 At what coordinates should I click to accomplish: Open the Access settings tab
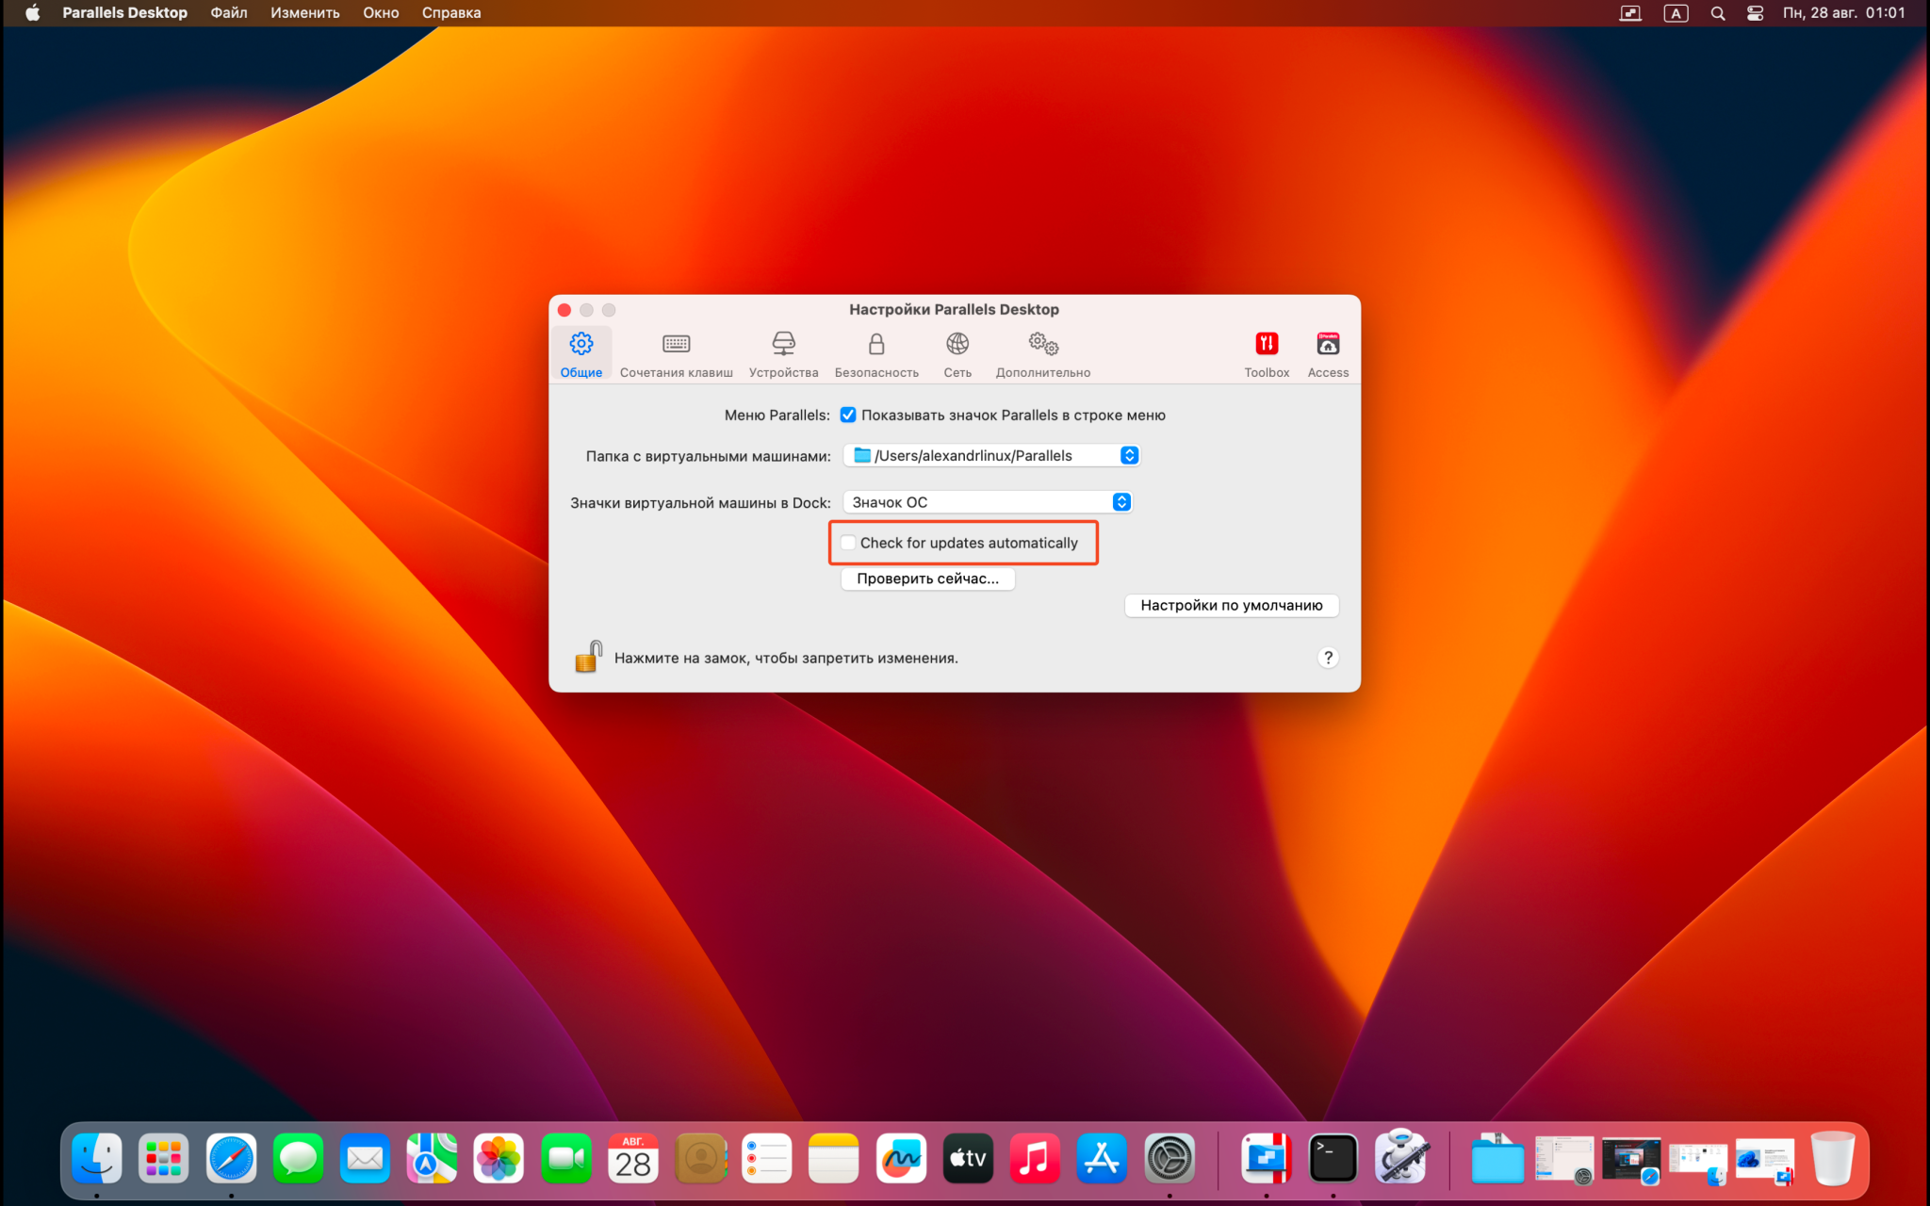pos(1326,354)
